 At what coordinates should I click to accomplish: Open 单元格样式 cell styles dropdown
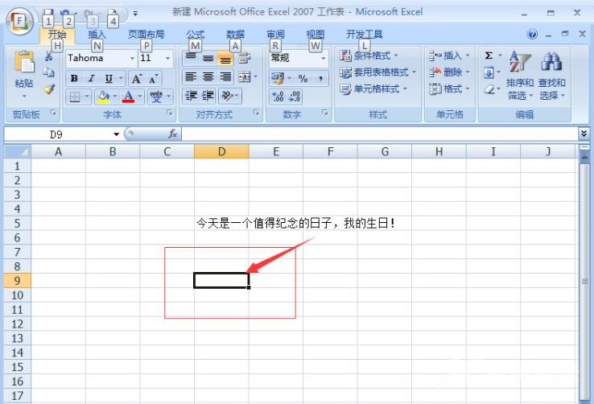(x=373, y=89)
